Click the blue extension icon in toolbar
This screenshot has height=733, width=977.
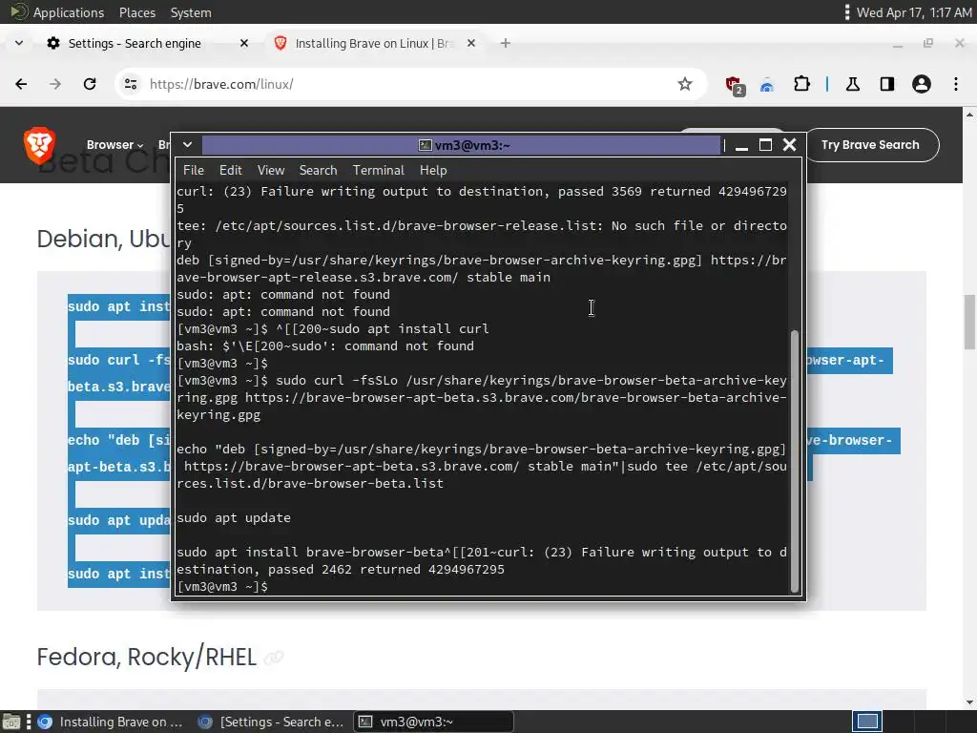tap(767, 85)
